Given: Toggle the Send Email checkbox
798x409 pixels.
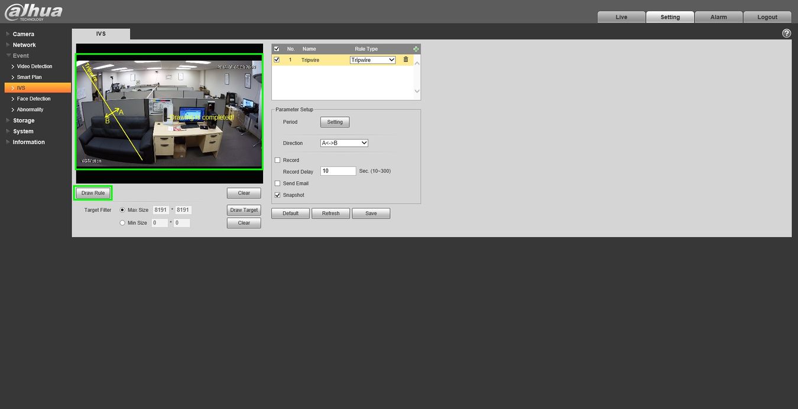Looking at the screenshot, I should pos(278,184).
